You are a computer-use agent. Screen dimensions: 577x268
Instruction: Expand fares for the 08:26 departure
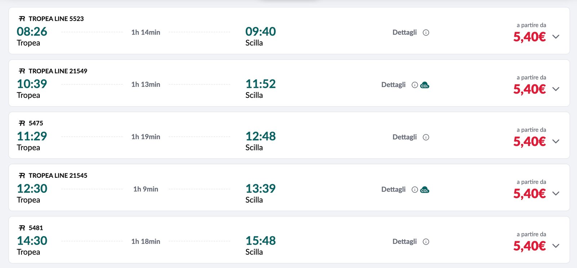point(556,37)
